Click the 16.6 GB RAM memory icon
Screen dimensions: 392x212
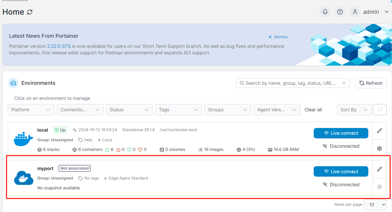pyautogui.click(x=270, y=150)
